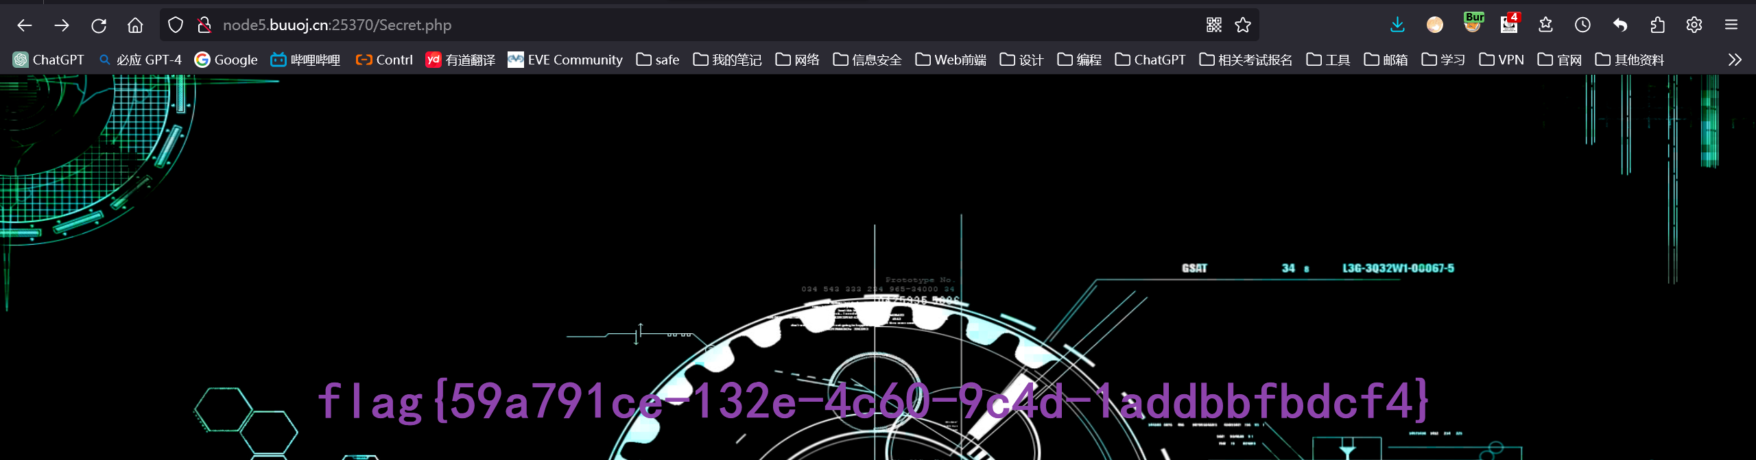The image size is (1756, 460).
Task: Open the Contrl bookmark
Action: 384,60
